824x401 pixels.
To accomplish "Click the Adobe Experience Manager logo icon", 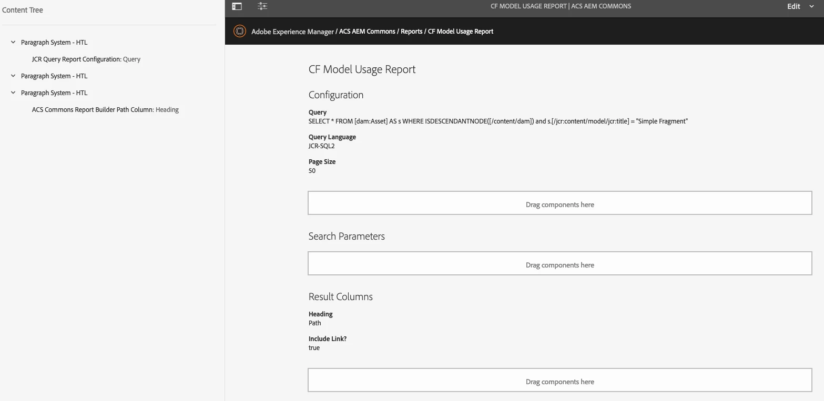I will pyautogui.click(x=239, y=31).
